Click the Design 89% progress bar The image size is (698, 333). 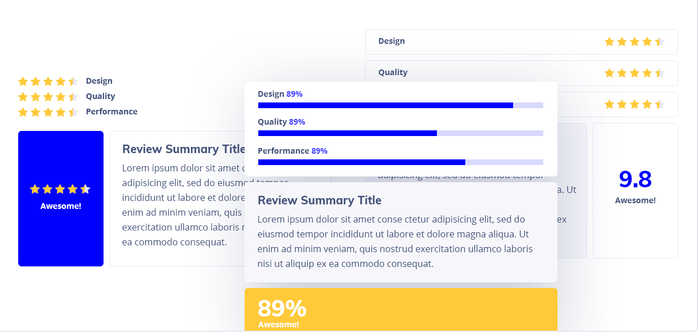(x=400, y=105)
